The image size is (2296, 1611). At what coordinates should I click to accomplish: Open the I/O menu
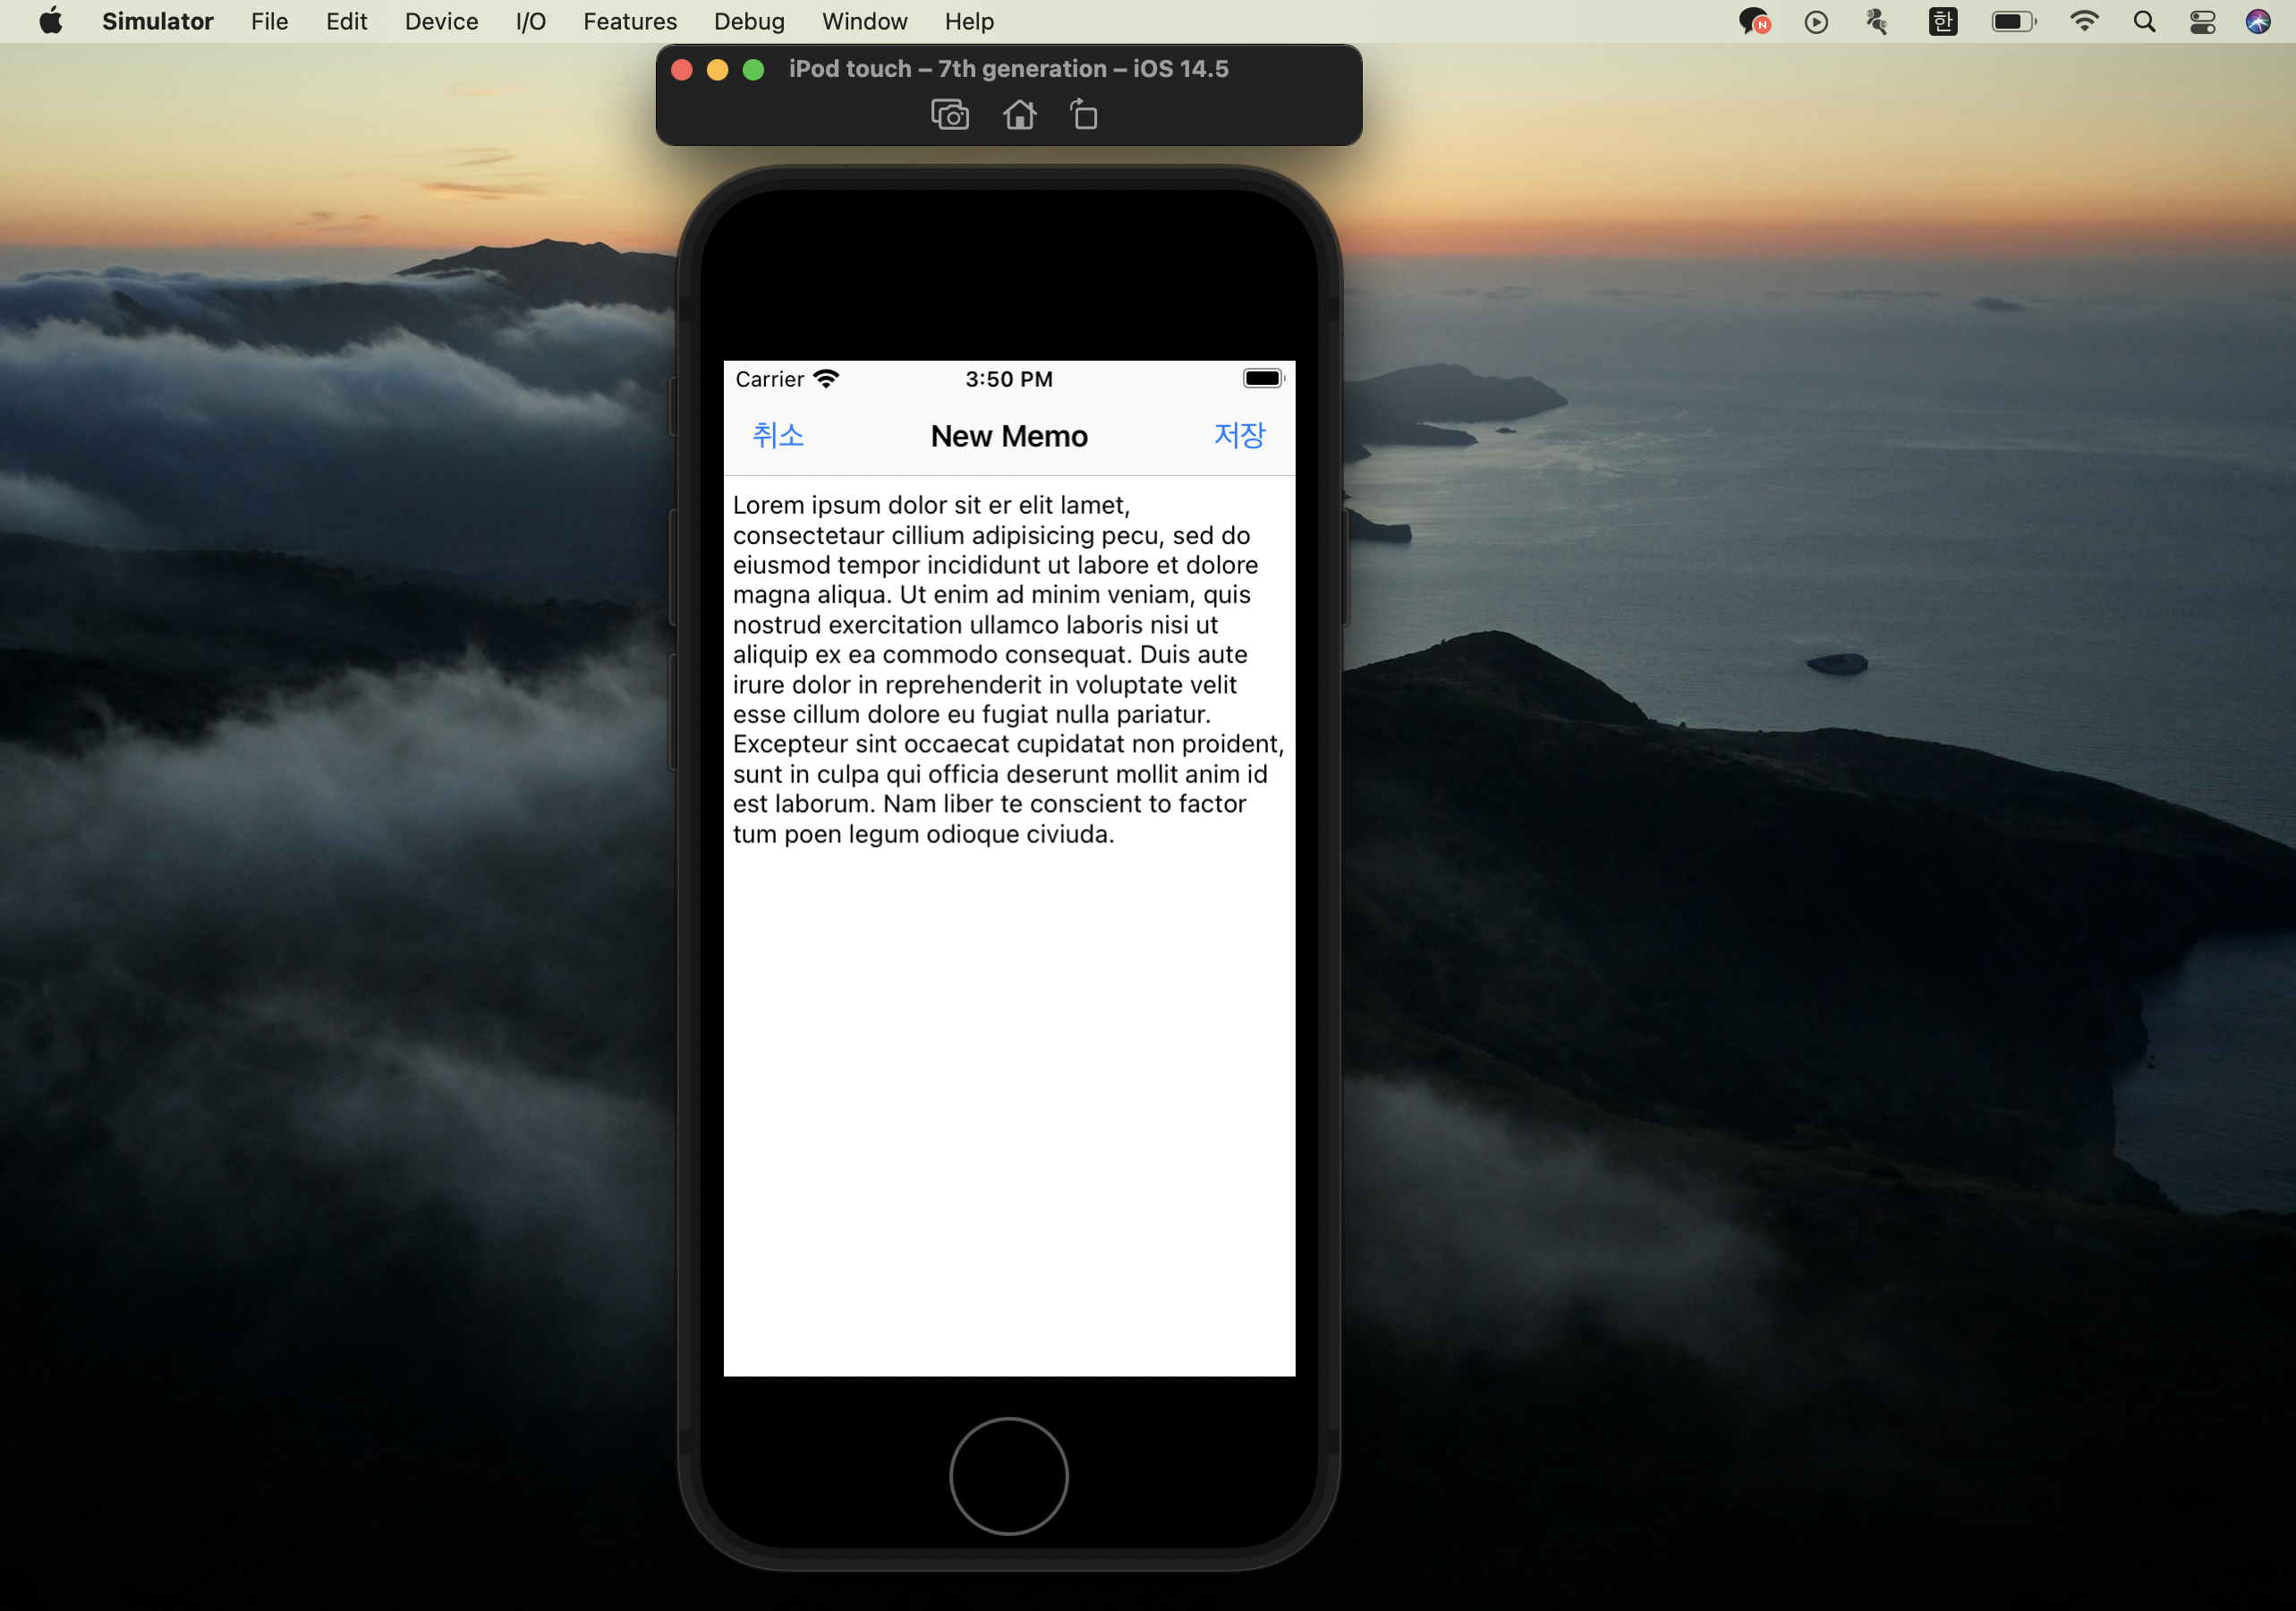pos(530,22)
